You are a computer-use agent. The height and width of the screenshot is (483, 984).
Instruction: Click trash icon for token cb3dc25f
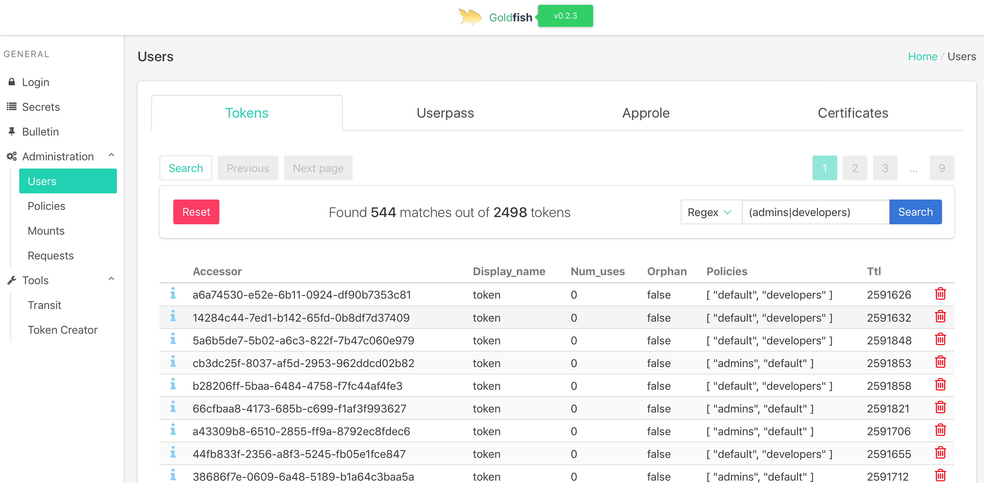click(x=940, y=362)
